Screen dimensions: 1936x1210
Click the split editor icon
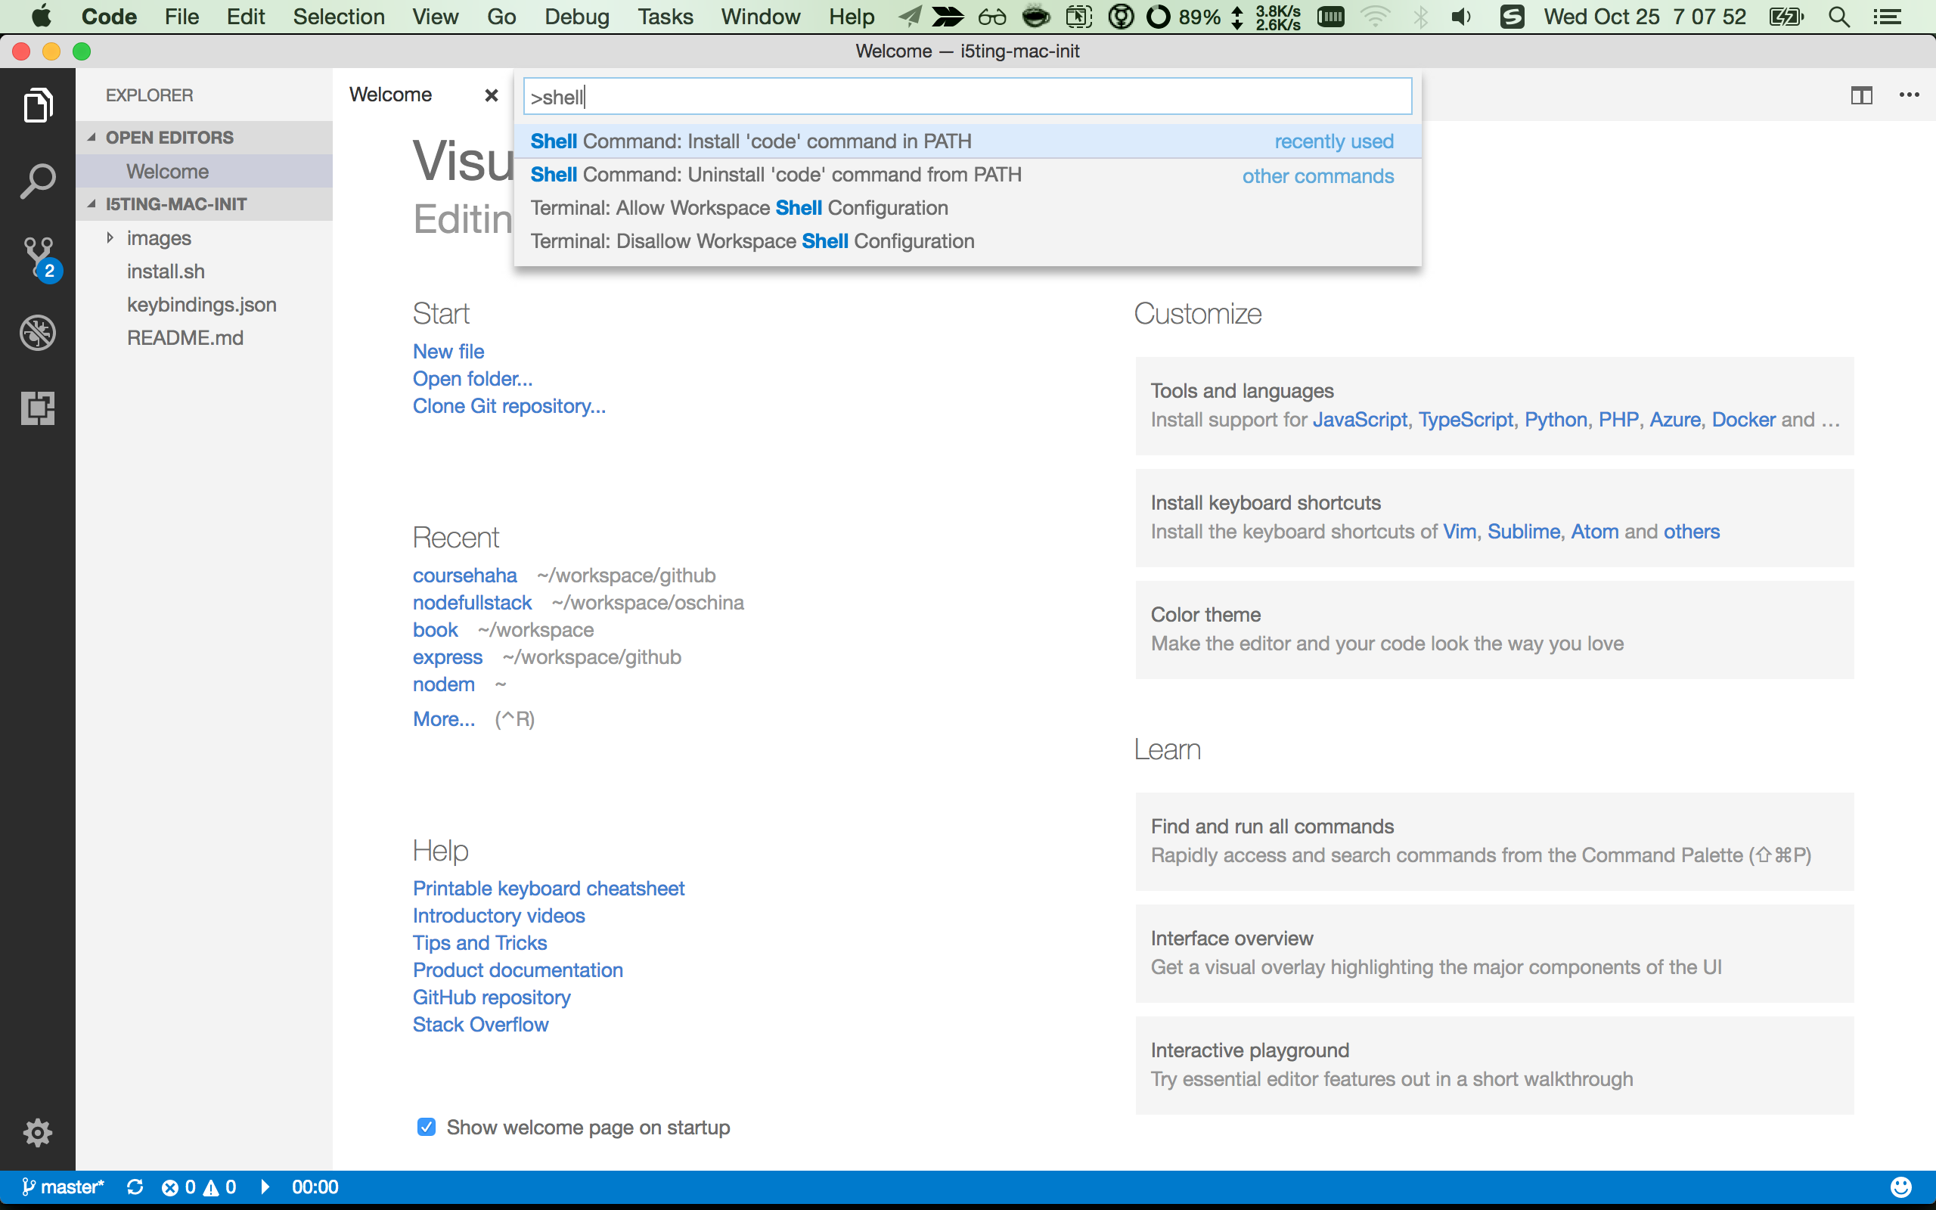tap(1861, 95)
